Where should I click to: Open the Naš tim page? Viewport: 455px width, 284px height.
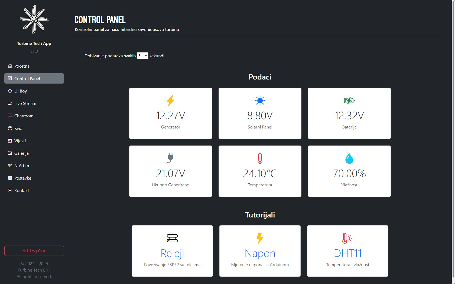pos(34,166)
